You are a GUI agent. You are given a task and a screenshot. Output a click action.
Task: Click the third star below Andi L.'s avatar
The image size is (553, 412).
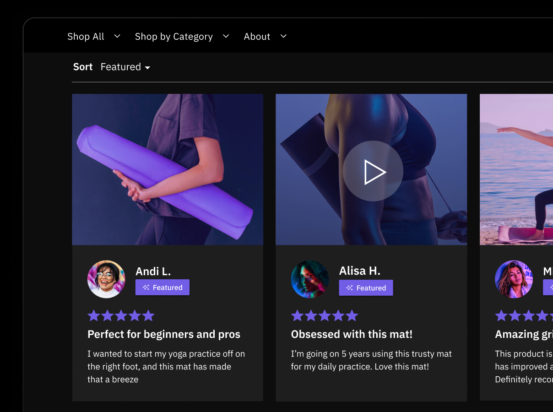click(121, 315)
